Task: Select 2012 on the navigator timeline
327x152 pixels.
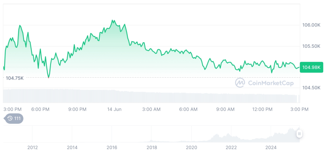Action: pyautogui.click(x=32, y=147)
